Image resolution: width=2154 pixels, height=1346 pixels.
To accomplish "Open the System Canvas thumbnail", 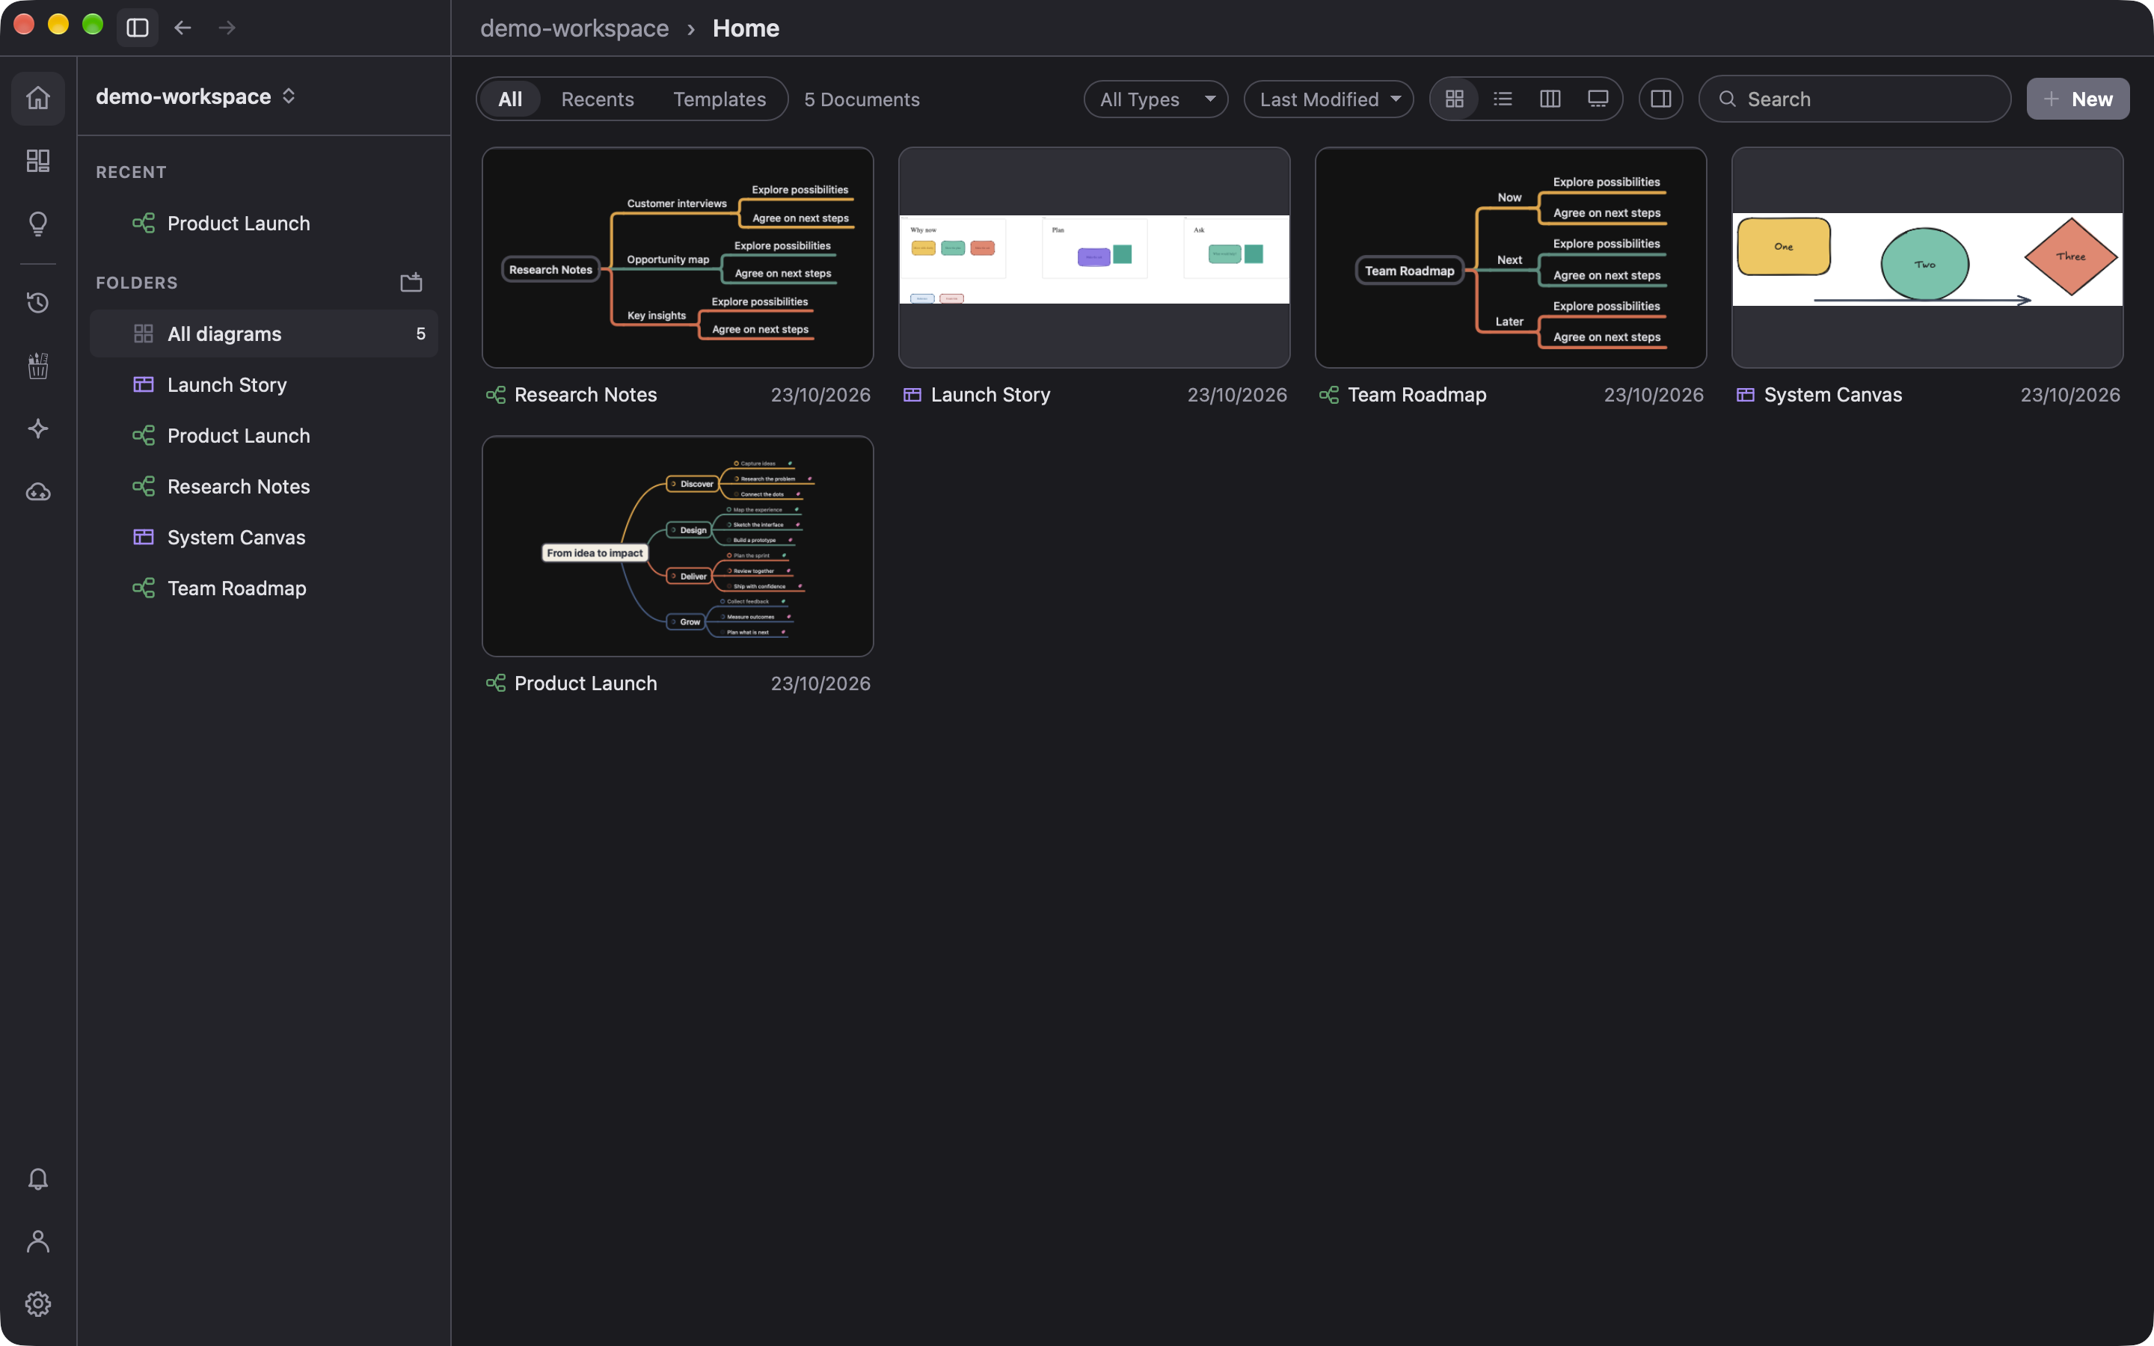I will pyautogui.click(x=1927, y=257).
